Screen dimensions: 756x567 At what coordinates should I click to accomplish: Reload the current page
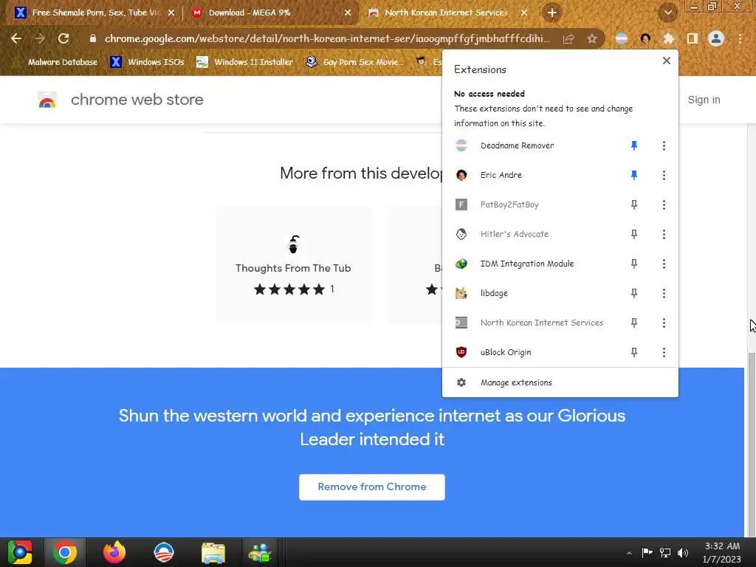63,38
